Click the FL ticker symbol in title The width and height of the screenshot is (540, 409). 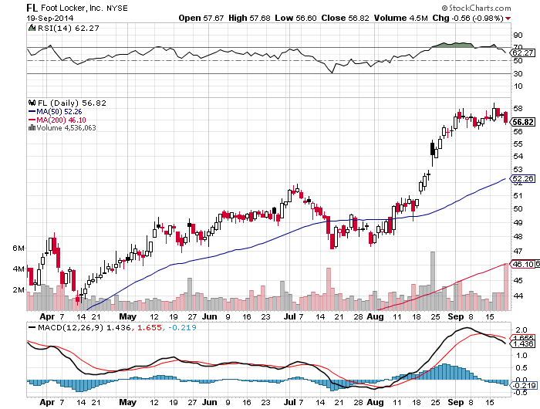(x=32, y=8)
